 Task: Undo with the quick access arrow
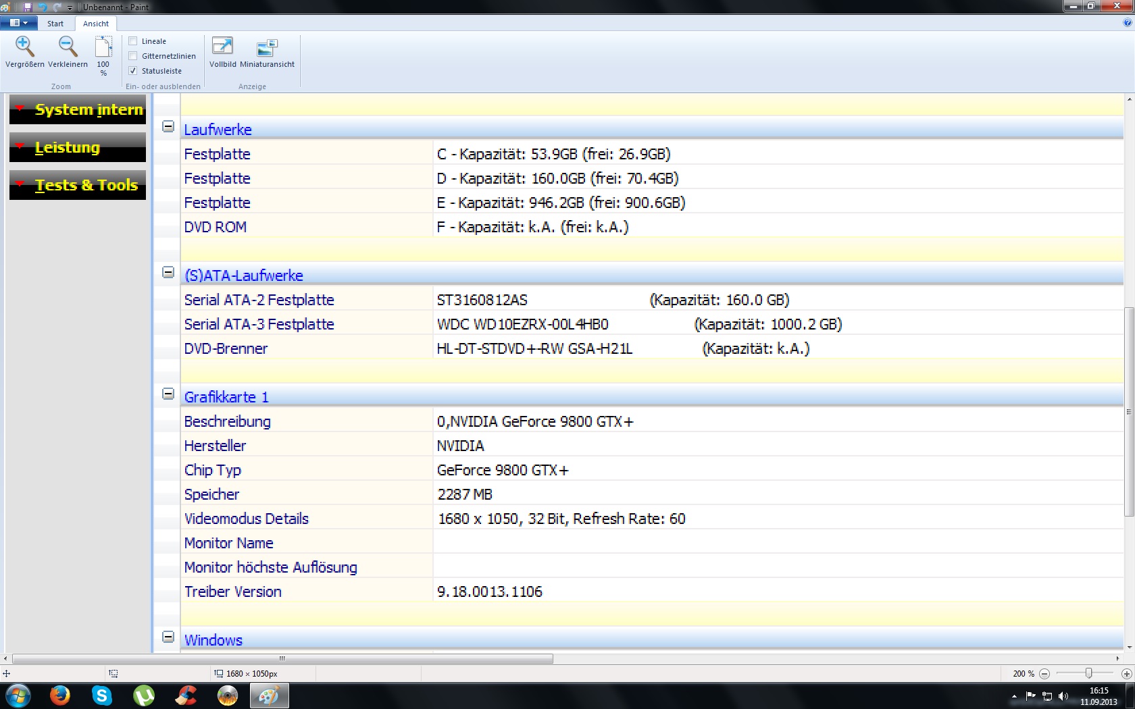[43, 7]
